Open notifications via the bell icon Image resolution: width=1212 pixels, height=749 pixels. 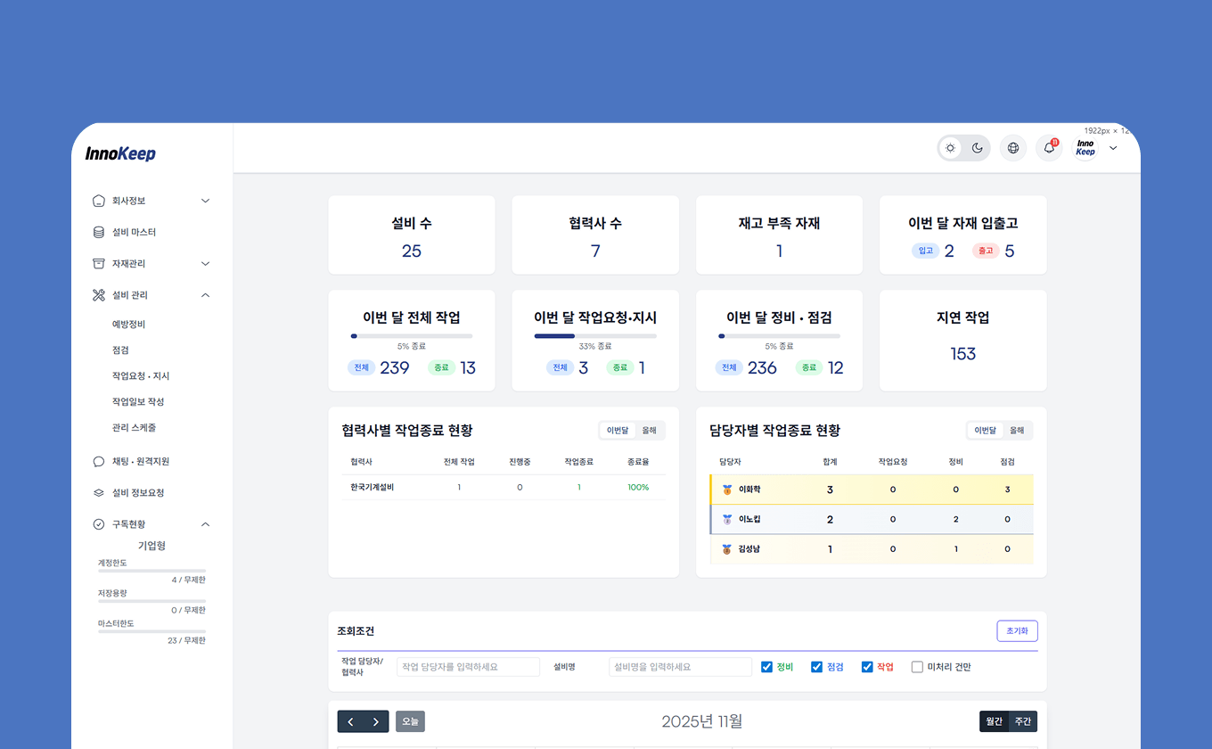tap(1048, 148)
